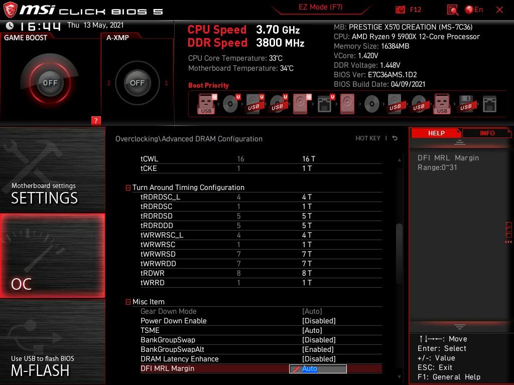Screen dimensions: 514x385
Task: Open BankGroupSwap Disabled option list
Action: coord(319,340)
